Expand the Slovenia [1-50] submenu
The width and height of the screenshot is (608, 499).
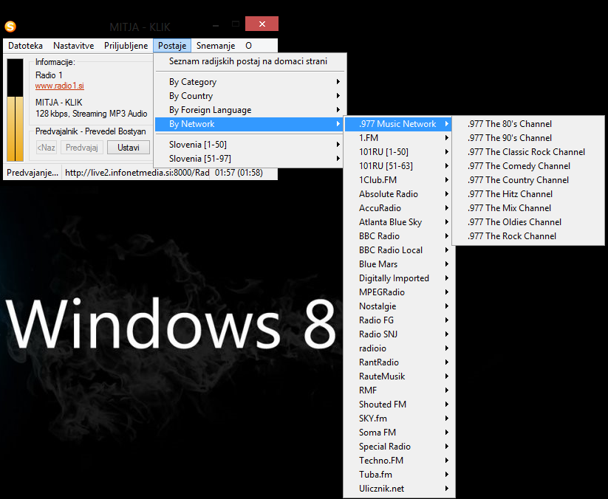click(250, 145)
